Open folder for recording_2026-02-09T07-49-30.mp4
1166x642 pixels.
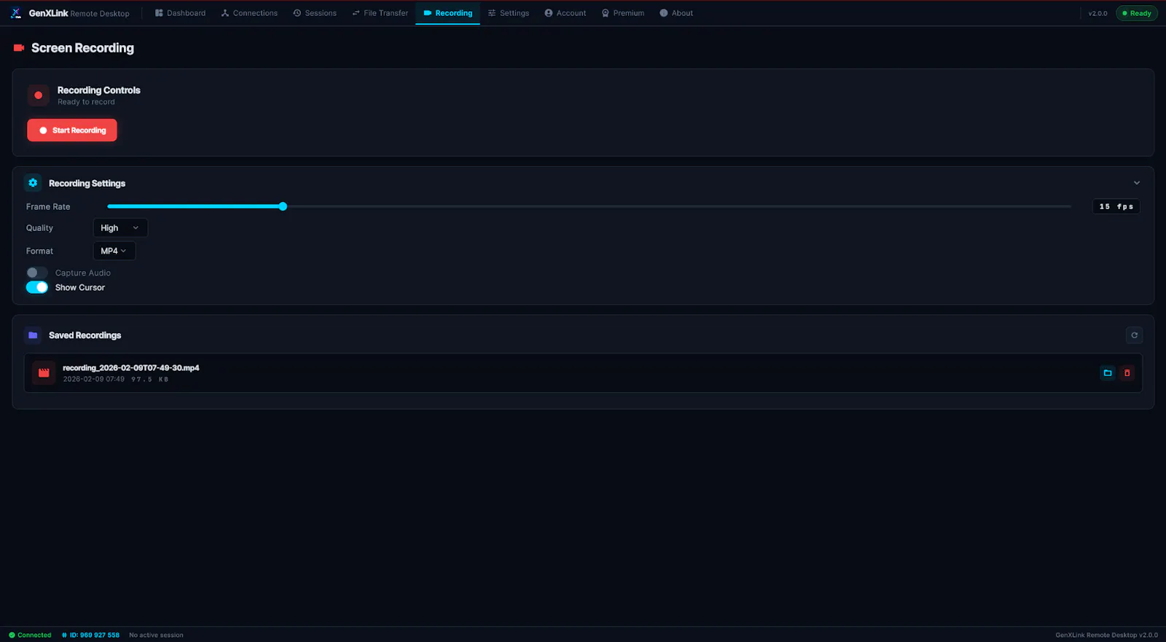click(1108, 373)
